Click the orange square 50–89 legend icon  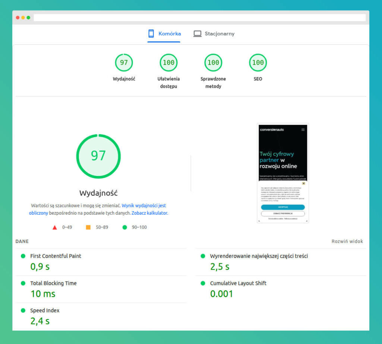88,227
